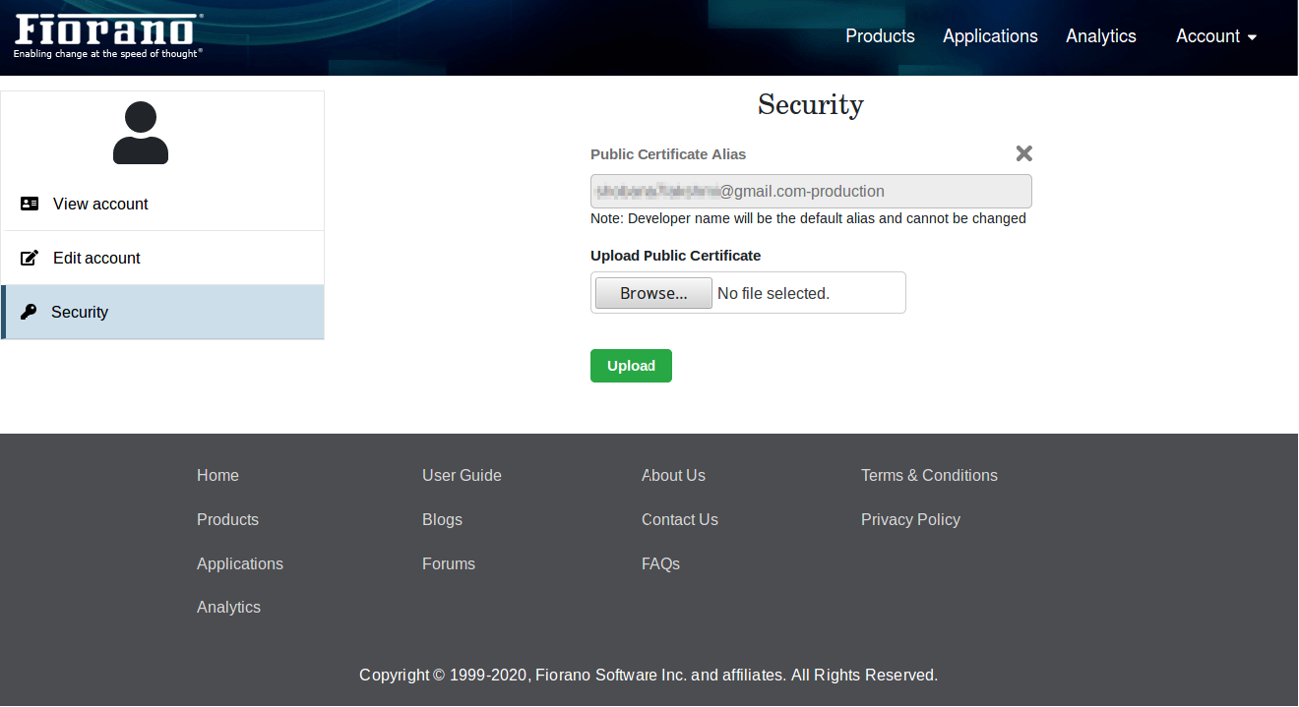Open Applications in the top navigation
The image size is (1299, 707).
[x=990, y=36]
